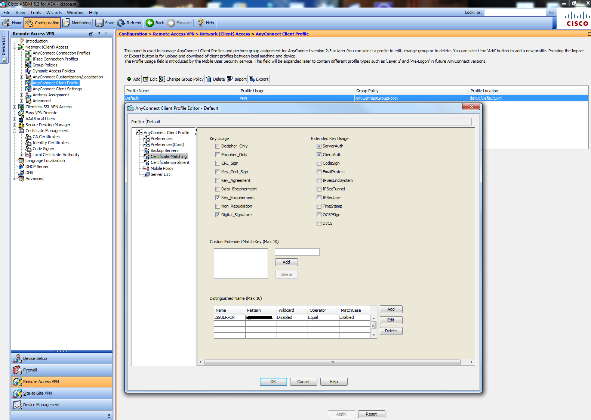Open the Wizards menu
The width and height of the screenshot is (591, 420).
pyautogui.click(x=54, y=13)
